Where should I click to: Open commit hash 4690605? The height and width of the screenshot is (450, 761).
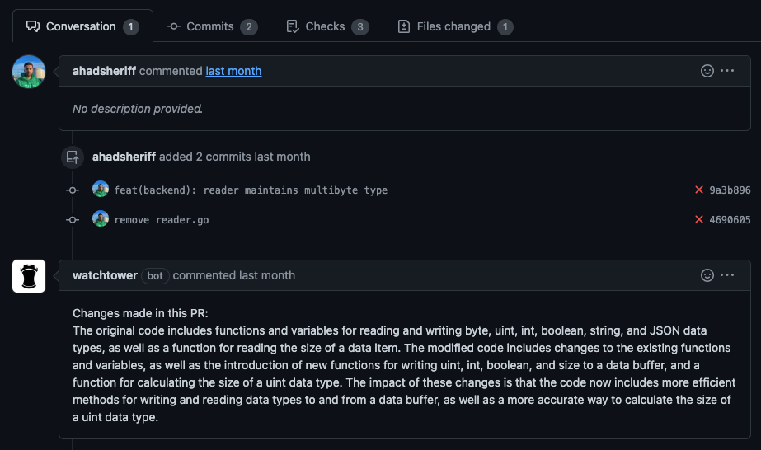730,220
